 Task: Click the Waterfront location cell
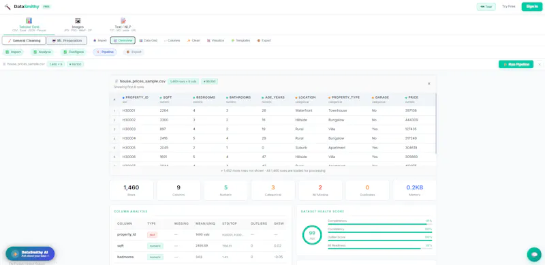[304, 110]
